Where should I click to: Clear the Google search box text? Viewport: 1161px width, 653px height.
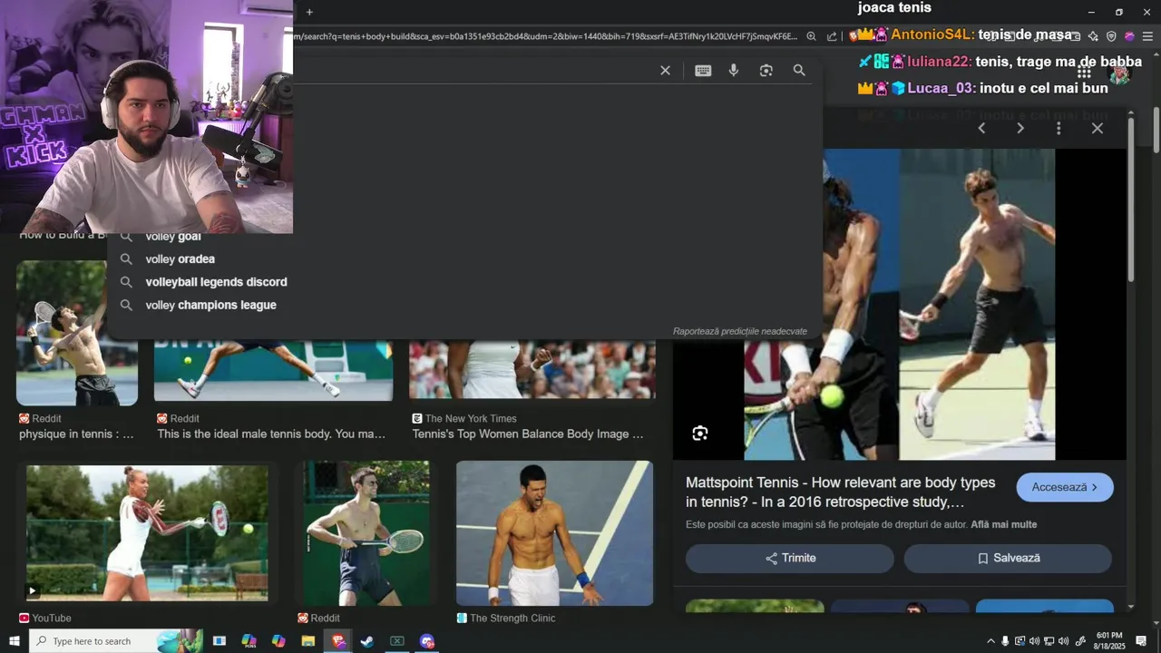click(x=665, y=71)
